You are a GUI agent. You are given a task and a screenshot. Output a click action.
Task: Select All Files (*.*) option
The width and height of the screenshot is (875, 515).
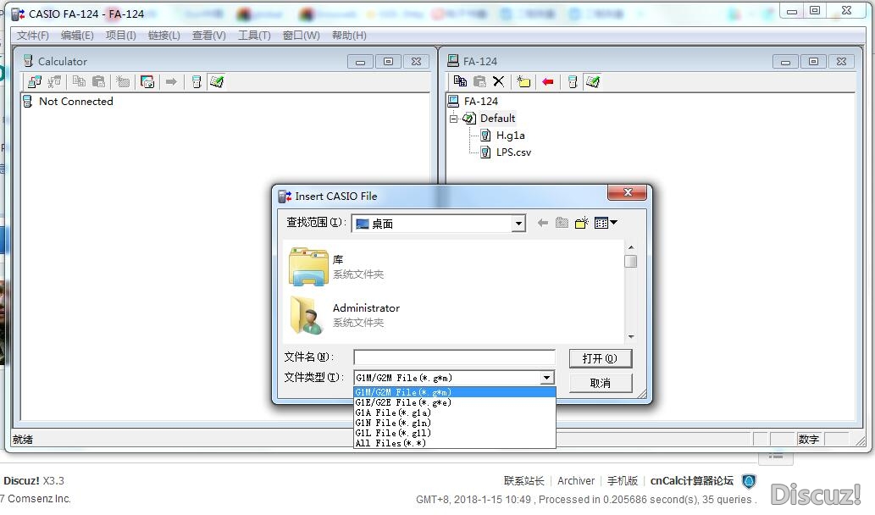pos(455,442)
